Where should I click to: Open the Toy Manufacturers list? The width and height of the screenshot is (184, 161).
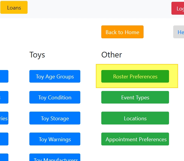coord(55,158)
